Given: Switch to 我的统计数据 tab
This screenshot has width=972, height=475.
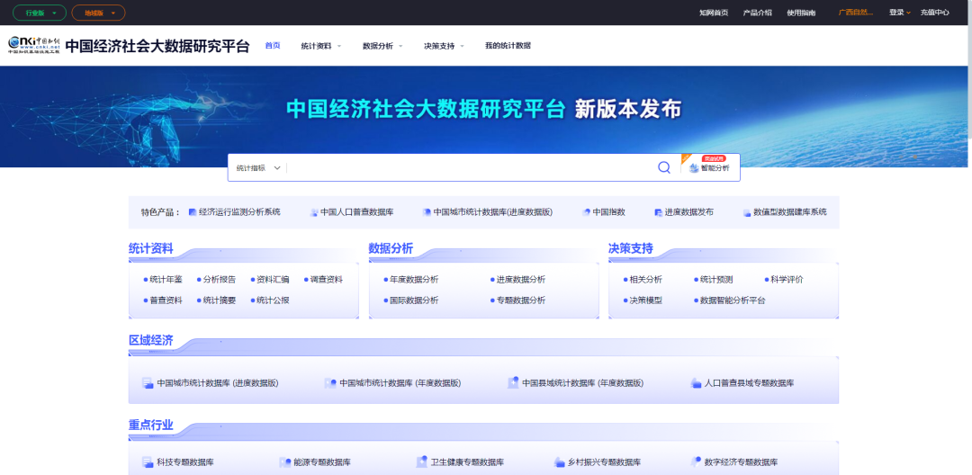Looking at the screenshot, I should pyautogui.click(x=508, y=46).
